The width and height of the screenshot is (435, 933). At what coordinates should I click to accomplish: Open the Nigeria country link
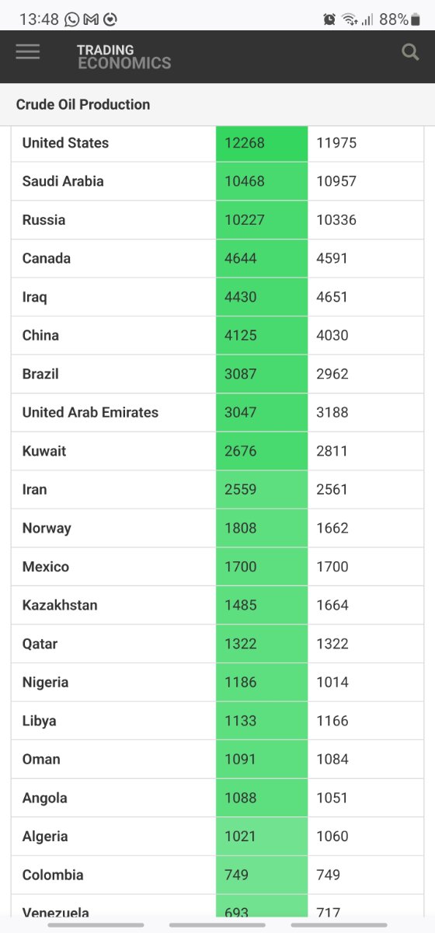(45, 683)
